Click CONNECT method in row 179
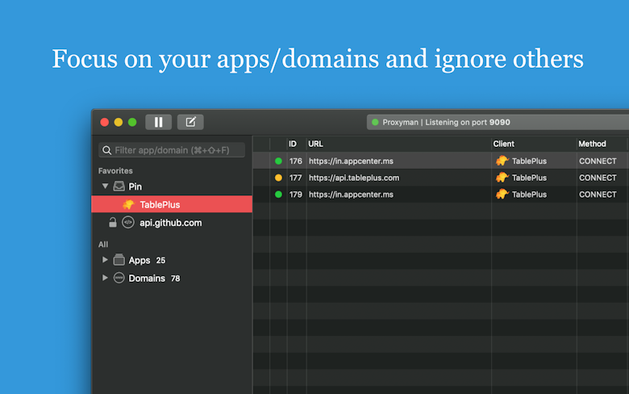629x394 pixels. (x=598, y=195)
